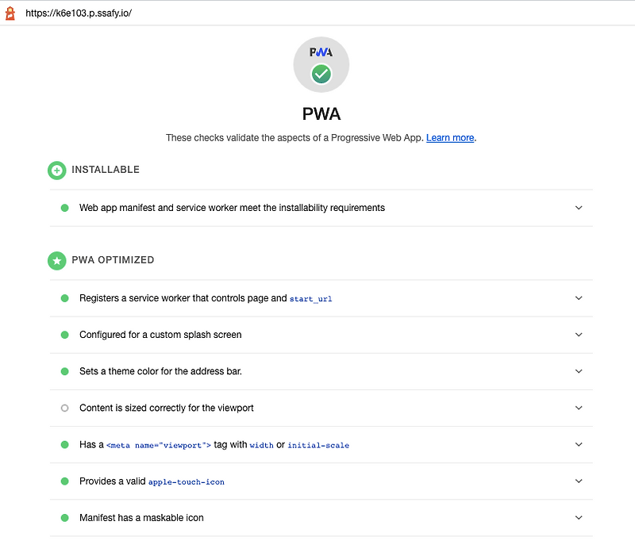This screenshot has width=635, height=556.
Task: Toggle the theme color audit status indicator
Action: (x=64, y=371)
